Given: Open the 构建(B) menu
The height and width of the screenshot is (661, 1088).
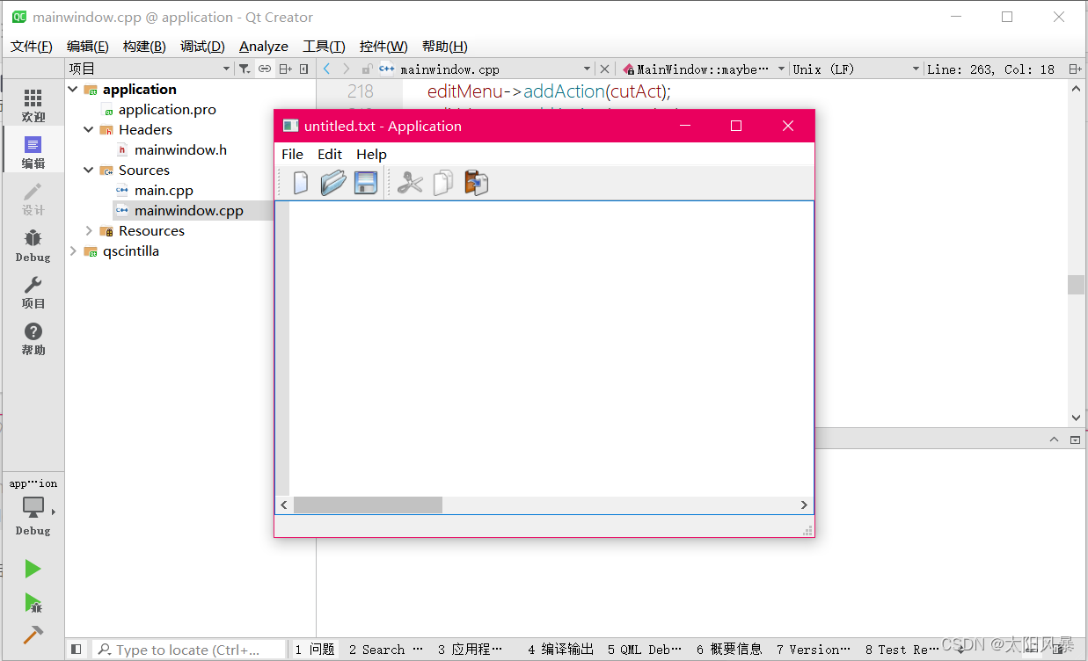Looking at the screenshot, I should coord(144,47).
